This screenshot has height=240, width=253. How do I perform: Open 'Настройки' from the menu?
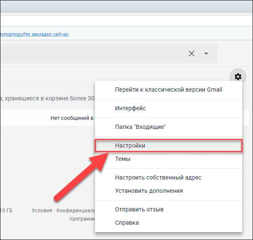(x=169, y=145)
